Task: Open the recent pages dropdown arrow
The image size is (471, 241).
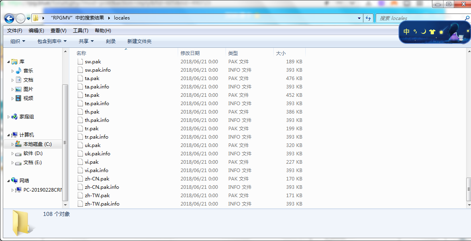Action: pyautogui.click(x=29, y=19)
